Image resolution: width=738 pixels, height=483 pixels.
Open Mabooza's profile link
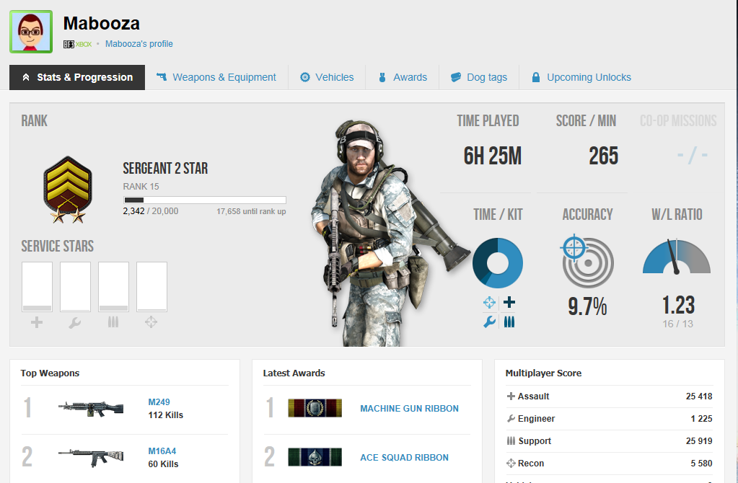(139, 44)
